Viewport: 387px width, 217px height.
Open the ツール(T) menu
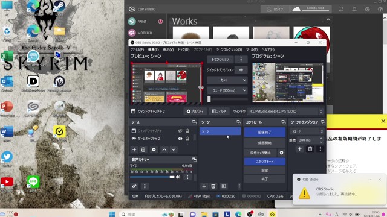pos(252,49)
